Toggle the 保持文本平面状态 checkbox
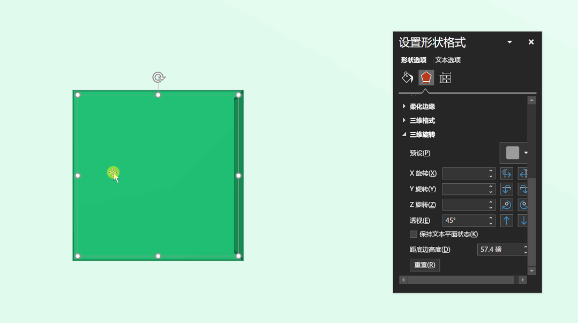The width and height of the screenshot is (578, 323). click(413, 234)
